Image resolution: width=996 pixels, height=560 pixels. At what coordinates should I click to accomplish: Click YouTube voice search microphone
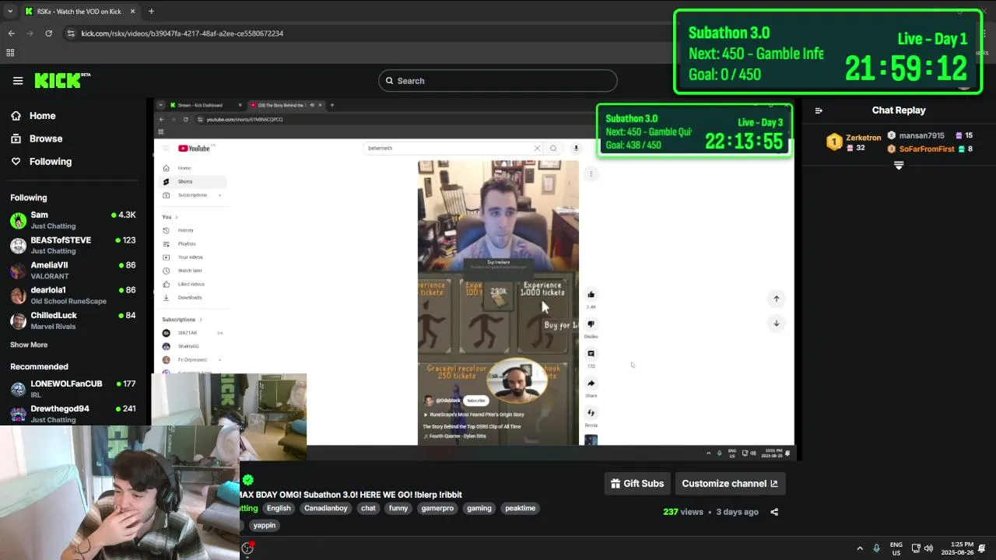576,149
